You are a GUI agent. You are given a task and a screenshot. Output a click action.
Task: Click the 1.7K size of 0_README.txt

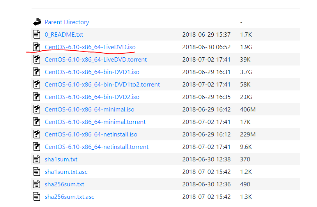click(x=246, y=35)
